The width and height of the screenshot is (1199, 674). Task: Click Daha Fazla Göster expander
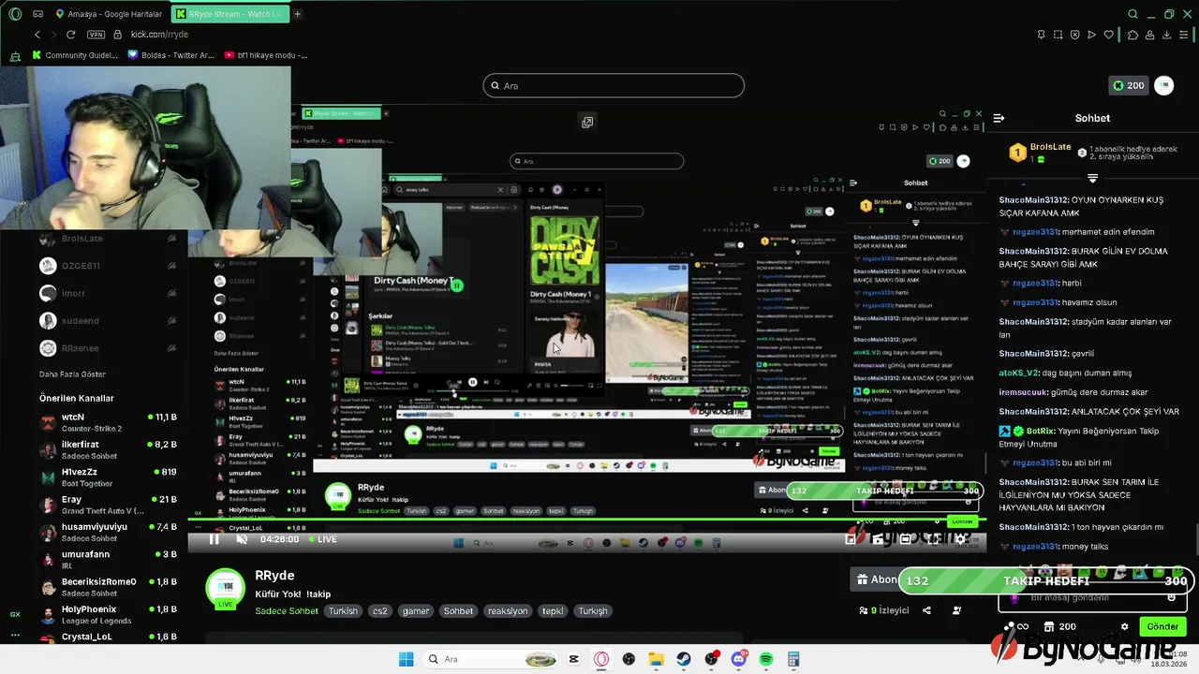click(x=72, y=374)
